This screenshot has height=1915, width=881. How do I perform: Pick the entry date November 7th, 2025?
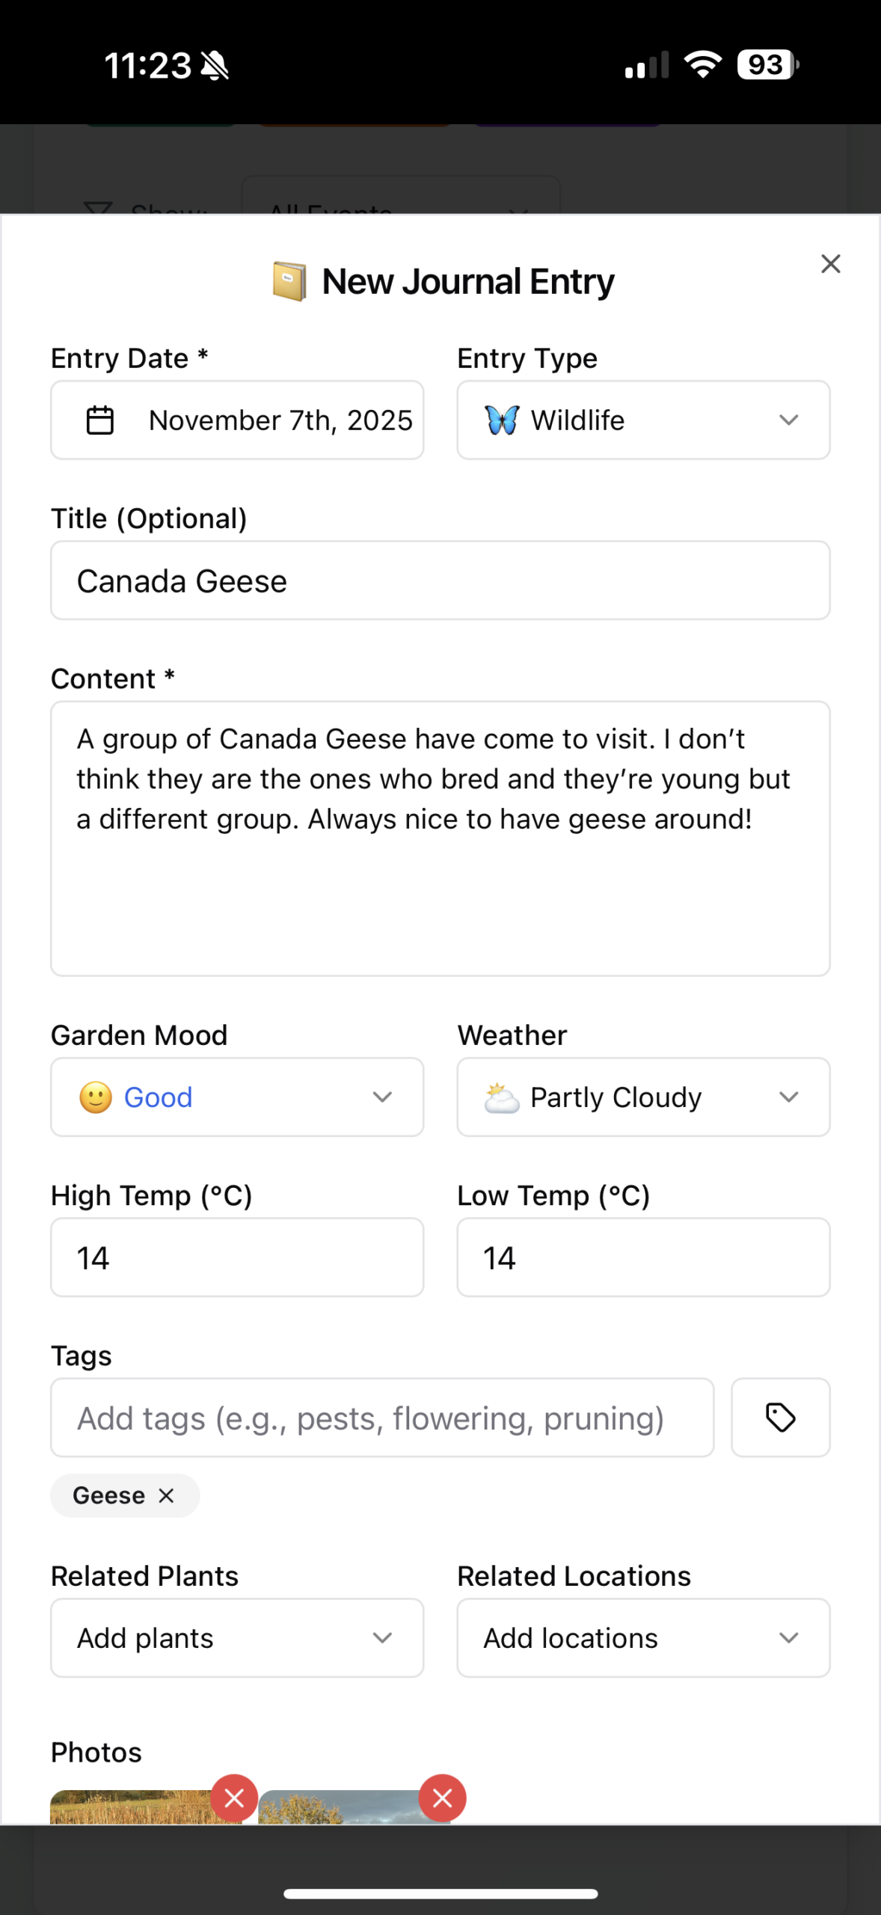click(x=280, y=420)
